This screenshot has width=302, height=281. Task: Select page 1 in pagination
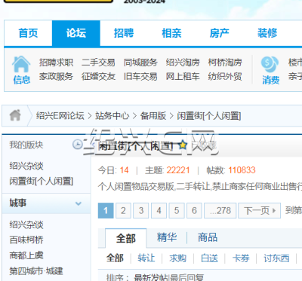[x=106, y=210]
